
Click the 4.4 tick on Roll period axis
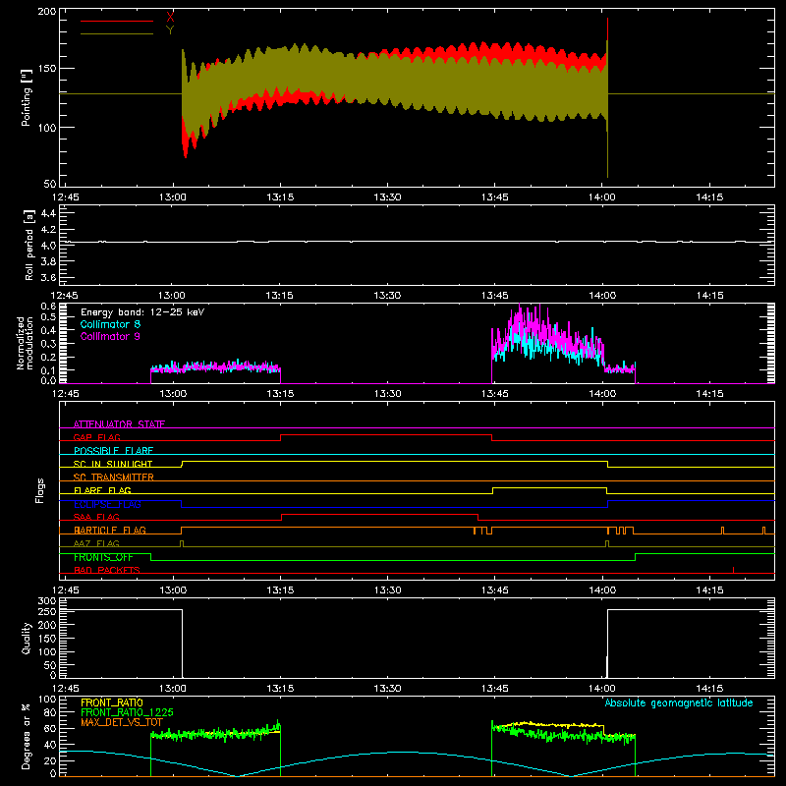(x=48, y=213)
